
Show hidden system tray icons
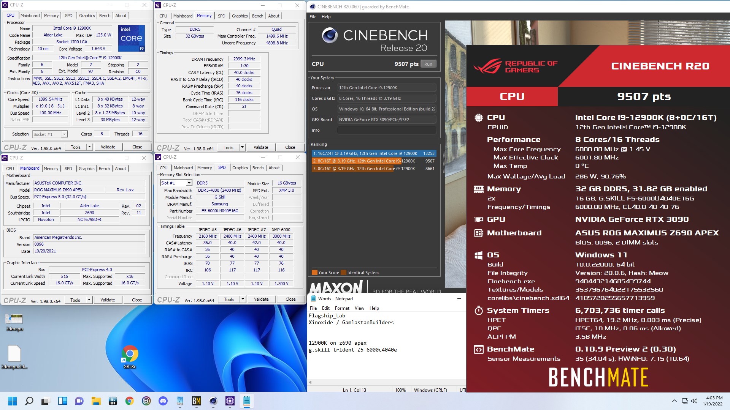[x=674, y=401]
